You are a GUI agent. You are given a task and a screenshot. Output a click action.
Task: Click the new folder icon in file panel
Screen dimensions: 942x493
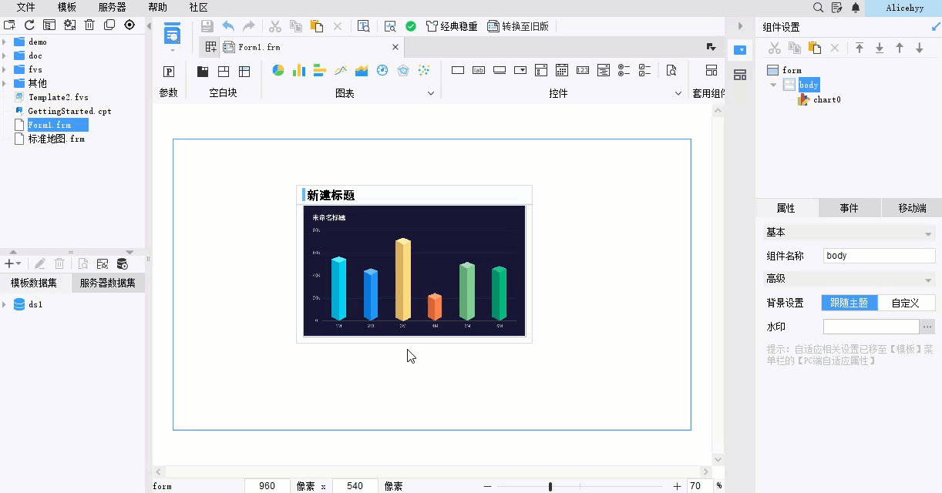[x=9, y=25]
